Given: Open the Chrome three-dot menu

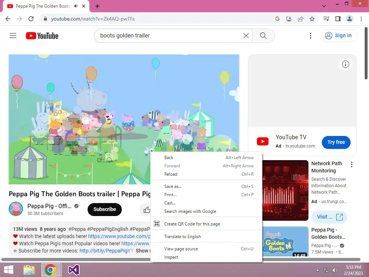Looking at the screenshot, I should 361,19.
